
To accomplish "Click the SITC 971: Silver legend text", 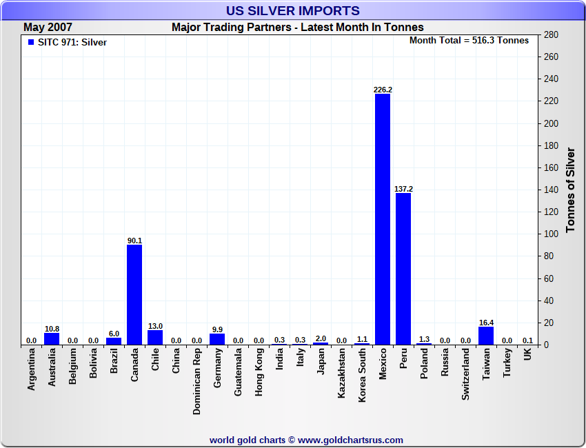I will point(72,42).
